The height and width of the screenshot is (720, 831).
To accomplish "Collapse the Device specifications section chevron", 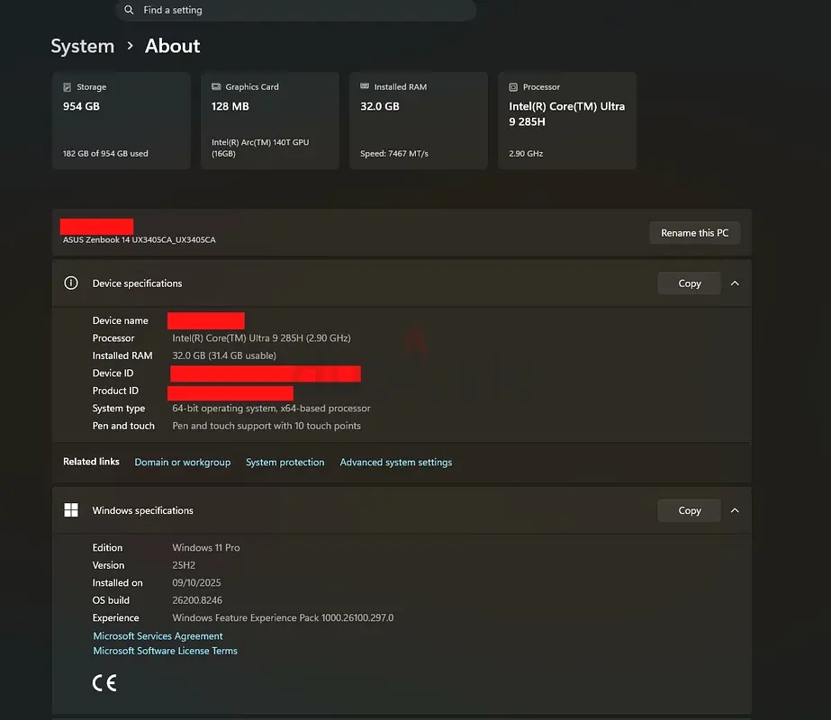I will (735, 283).
